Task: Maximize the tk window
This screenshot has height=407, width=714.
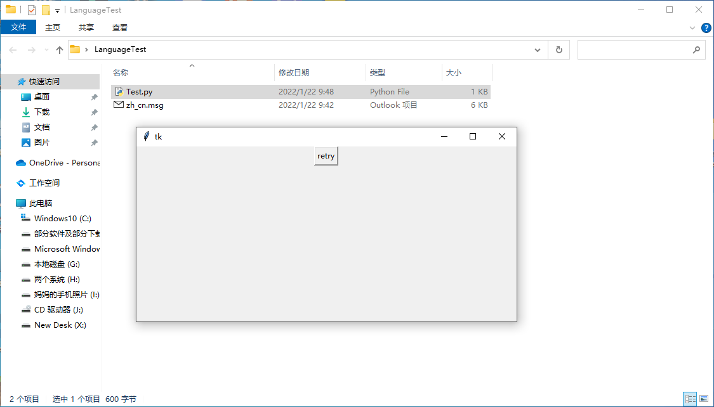Action: [x=473, y=136]
